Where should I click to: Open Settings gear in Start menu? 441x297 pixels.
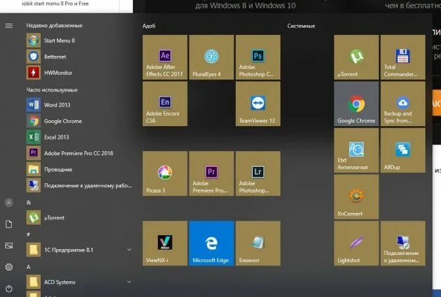coord(9,267)
